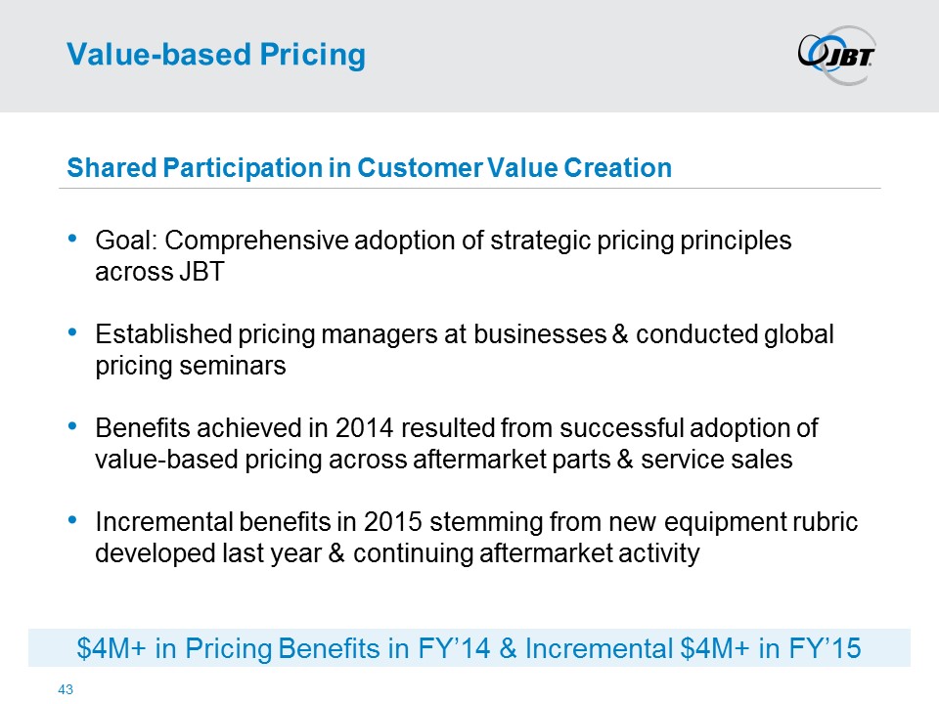Click the 'Shared Participation in Customer Value Creation' subheading
The width and height of the screenshot is (939, 704).
coord(369,168)
